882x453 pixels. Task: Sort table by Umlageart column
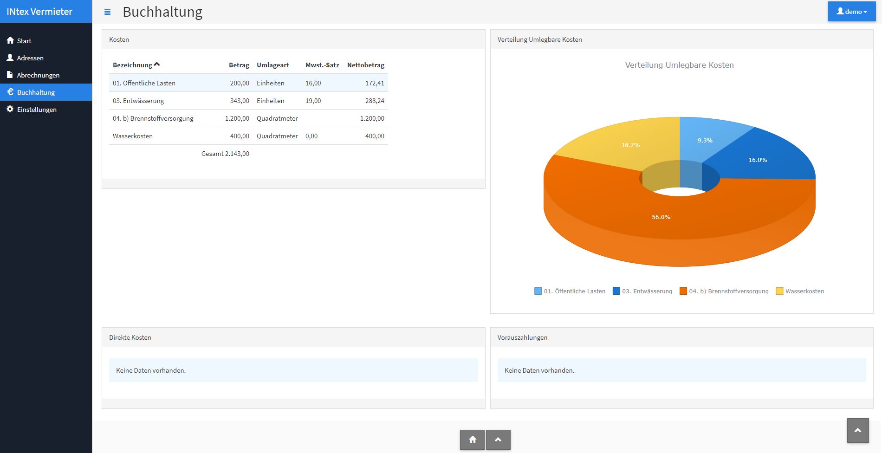pos(273,65)
